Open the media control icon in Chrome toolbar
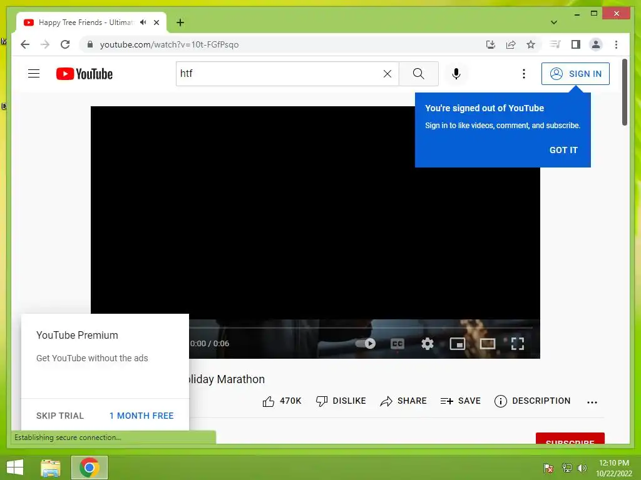The width and height of the screenshot is (641, 480). 555,44
